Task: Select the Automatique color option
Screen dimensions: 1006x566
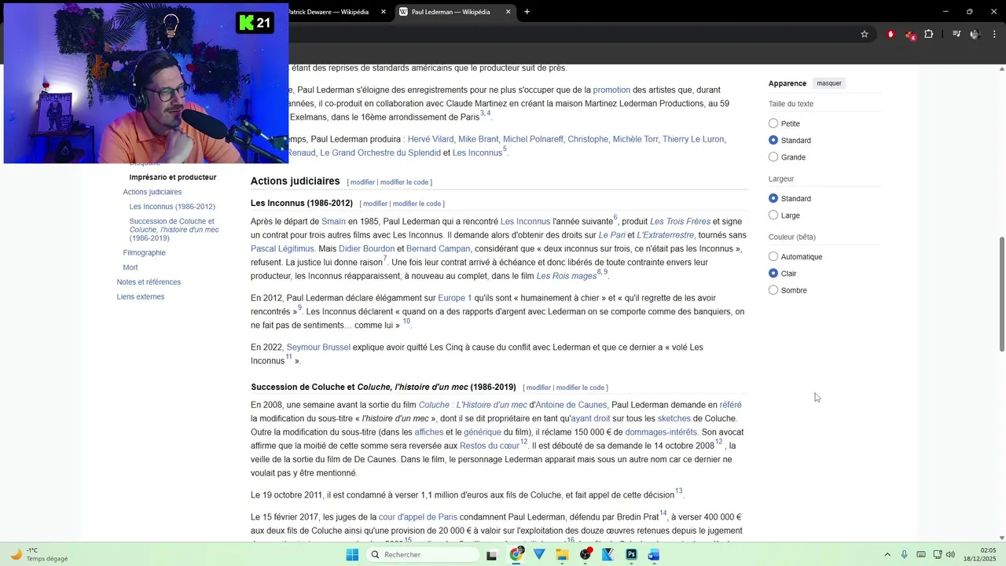Action: [x=773, y=256]
